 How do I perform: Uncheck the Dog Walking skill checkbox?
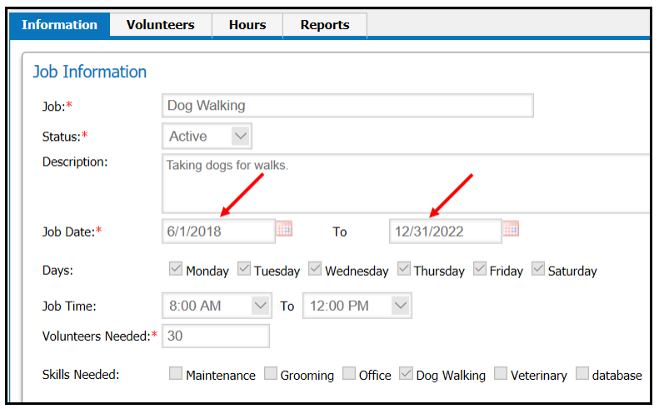(x=406, y=373)
